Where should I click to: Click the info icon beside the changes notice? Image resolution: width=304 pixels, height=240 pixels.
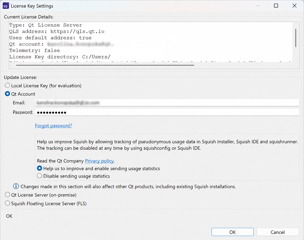click(16, 186)
